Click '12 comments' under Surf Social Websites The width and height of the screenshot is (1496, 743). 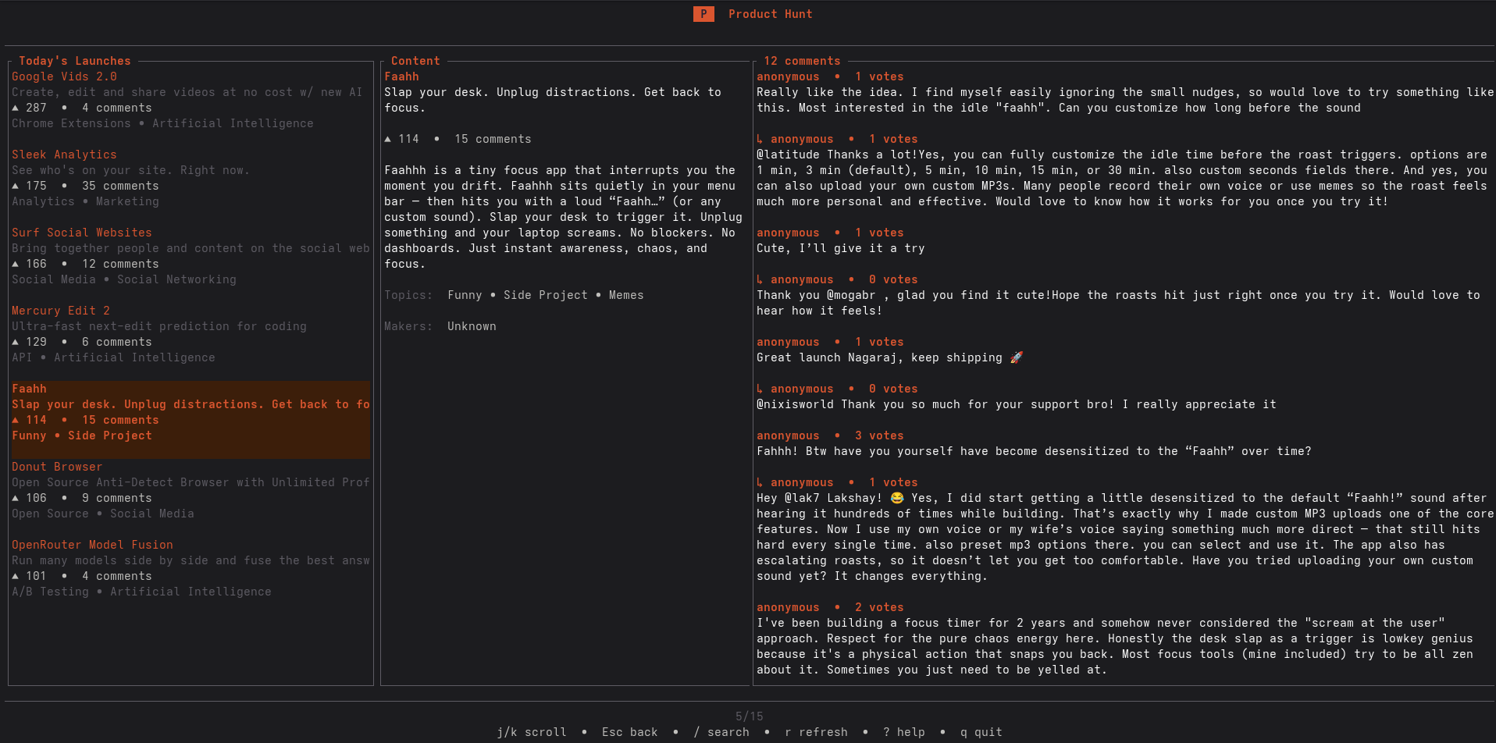tap(120, 264)
